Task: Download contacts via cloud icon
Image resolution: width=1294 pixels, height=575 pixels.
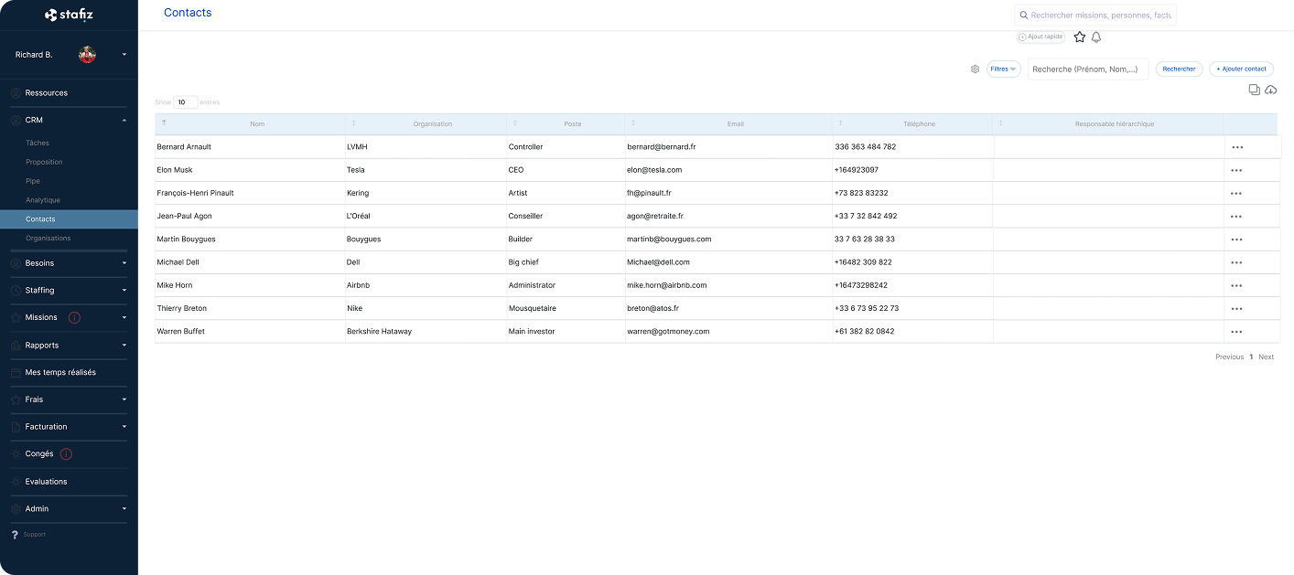Action: 1270,90
